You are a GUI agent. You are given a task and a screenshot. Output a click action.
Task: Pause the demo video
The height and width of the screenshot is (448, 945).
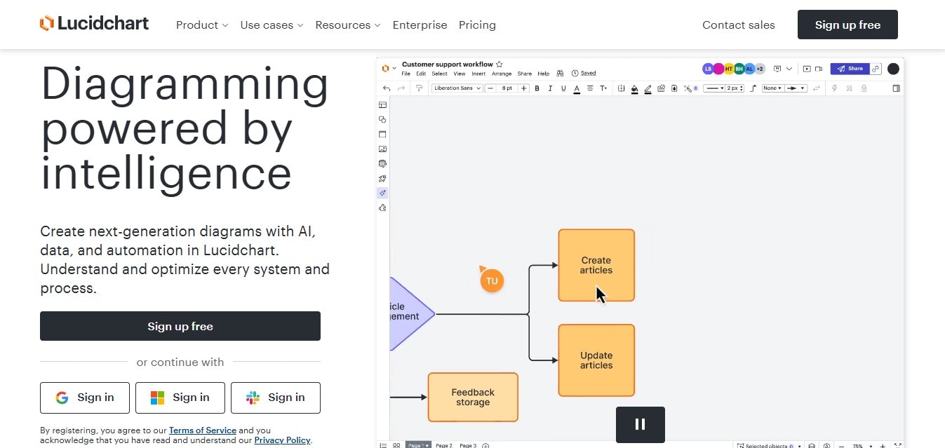pos(640,424)
